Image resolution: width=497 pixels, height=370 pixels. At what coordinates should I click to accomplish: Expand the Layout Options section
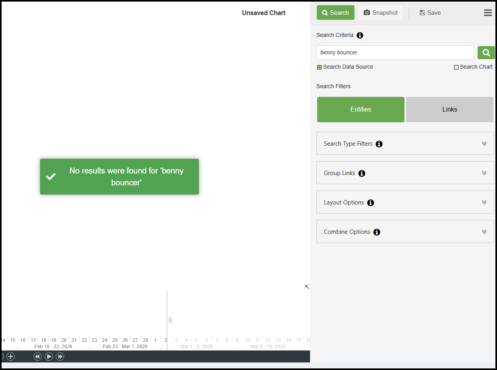[x=484, y=202]
